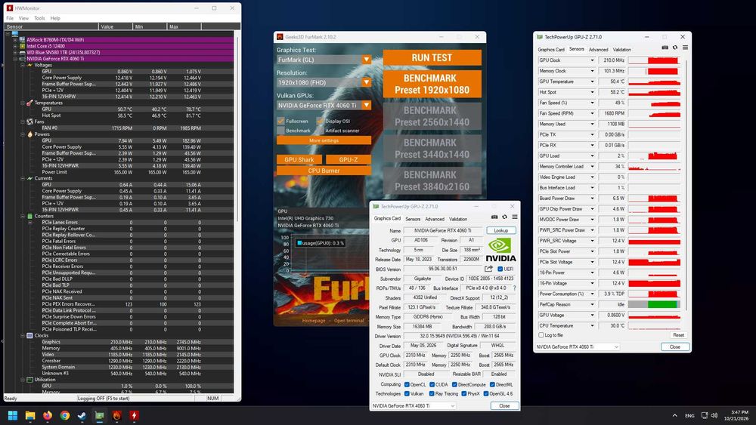Click the GPU-Z Sensors window title icon

tap(540, 36)
